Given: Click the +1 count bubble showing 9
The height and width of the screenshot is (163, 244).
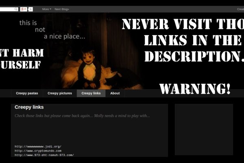Looking at the screenshot, I should click(x=30, y=9).
